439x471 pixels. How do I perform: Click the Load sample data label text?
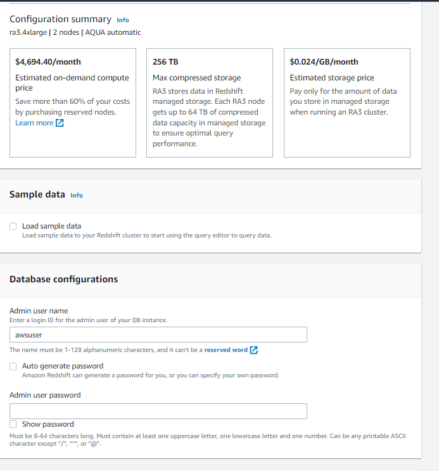click(52, 226)
